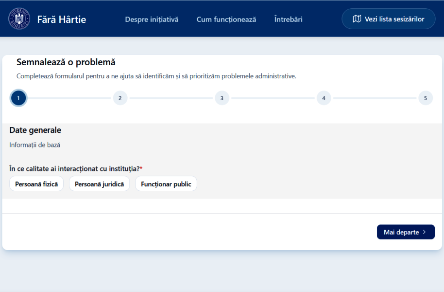Viewport: 444px width, 292px height.
Task: Open the Despre inițiativă menu item
Action: click(152, 19)
